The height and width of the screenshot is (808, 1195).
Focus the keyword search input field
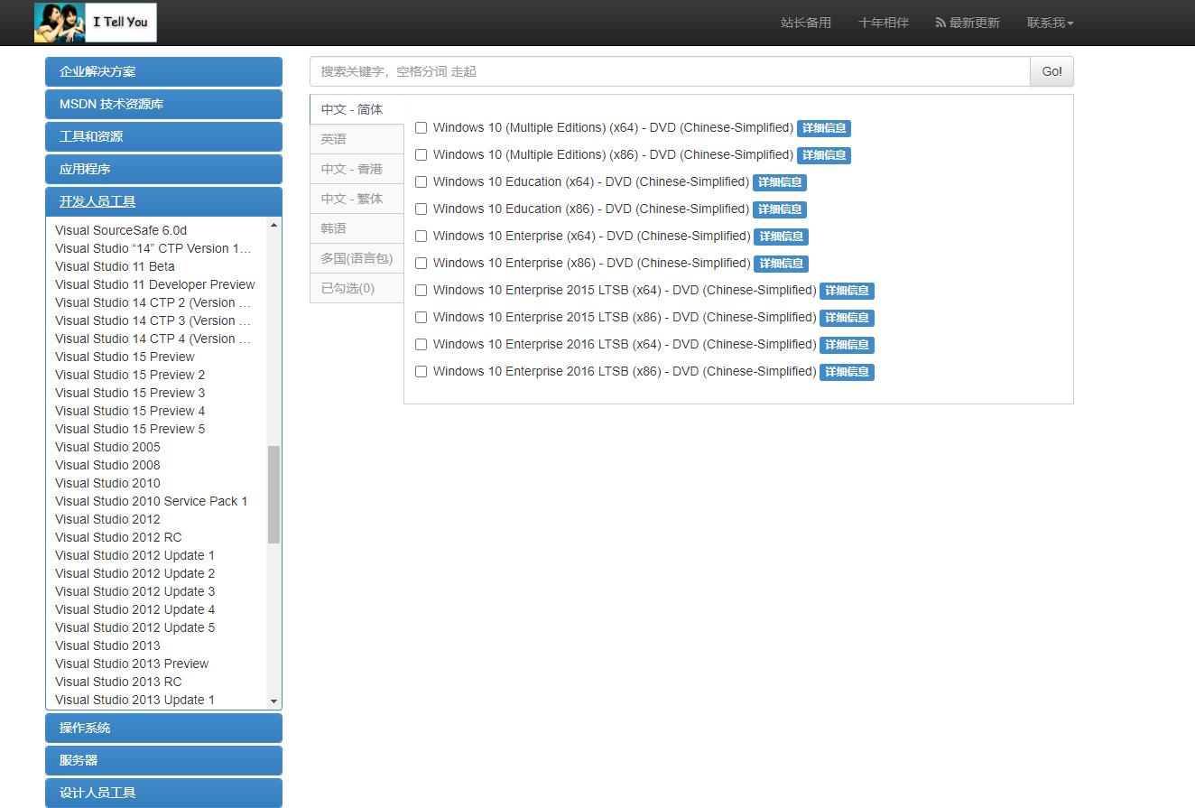[x=669, y=71]
